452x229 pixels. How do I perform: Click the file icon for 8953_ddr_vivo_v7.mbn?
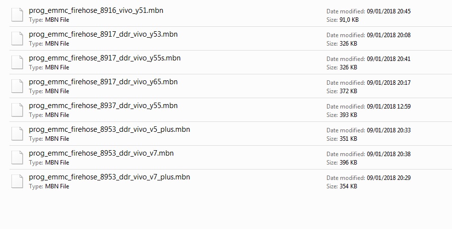[x=17, y=158]
